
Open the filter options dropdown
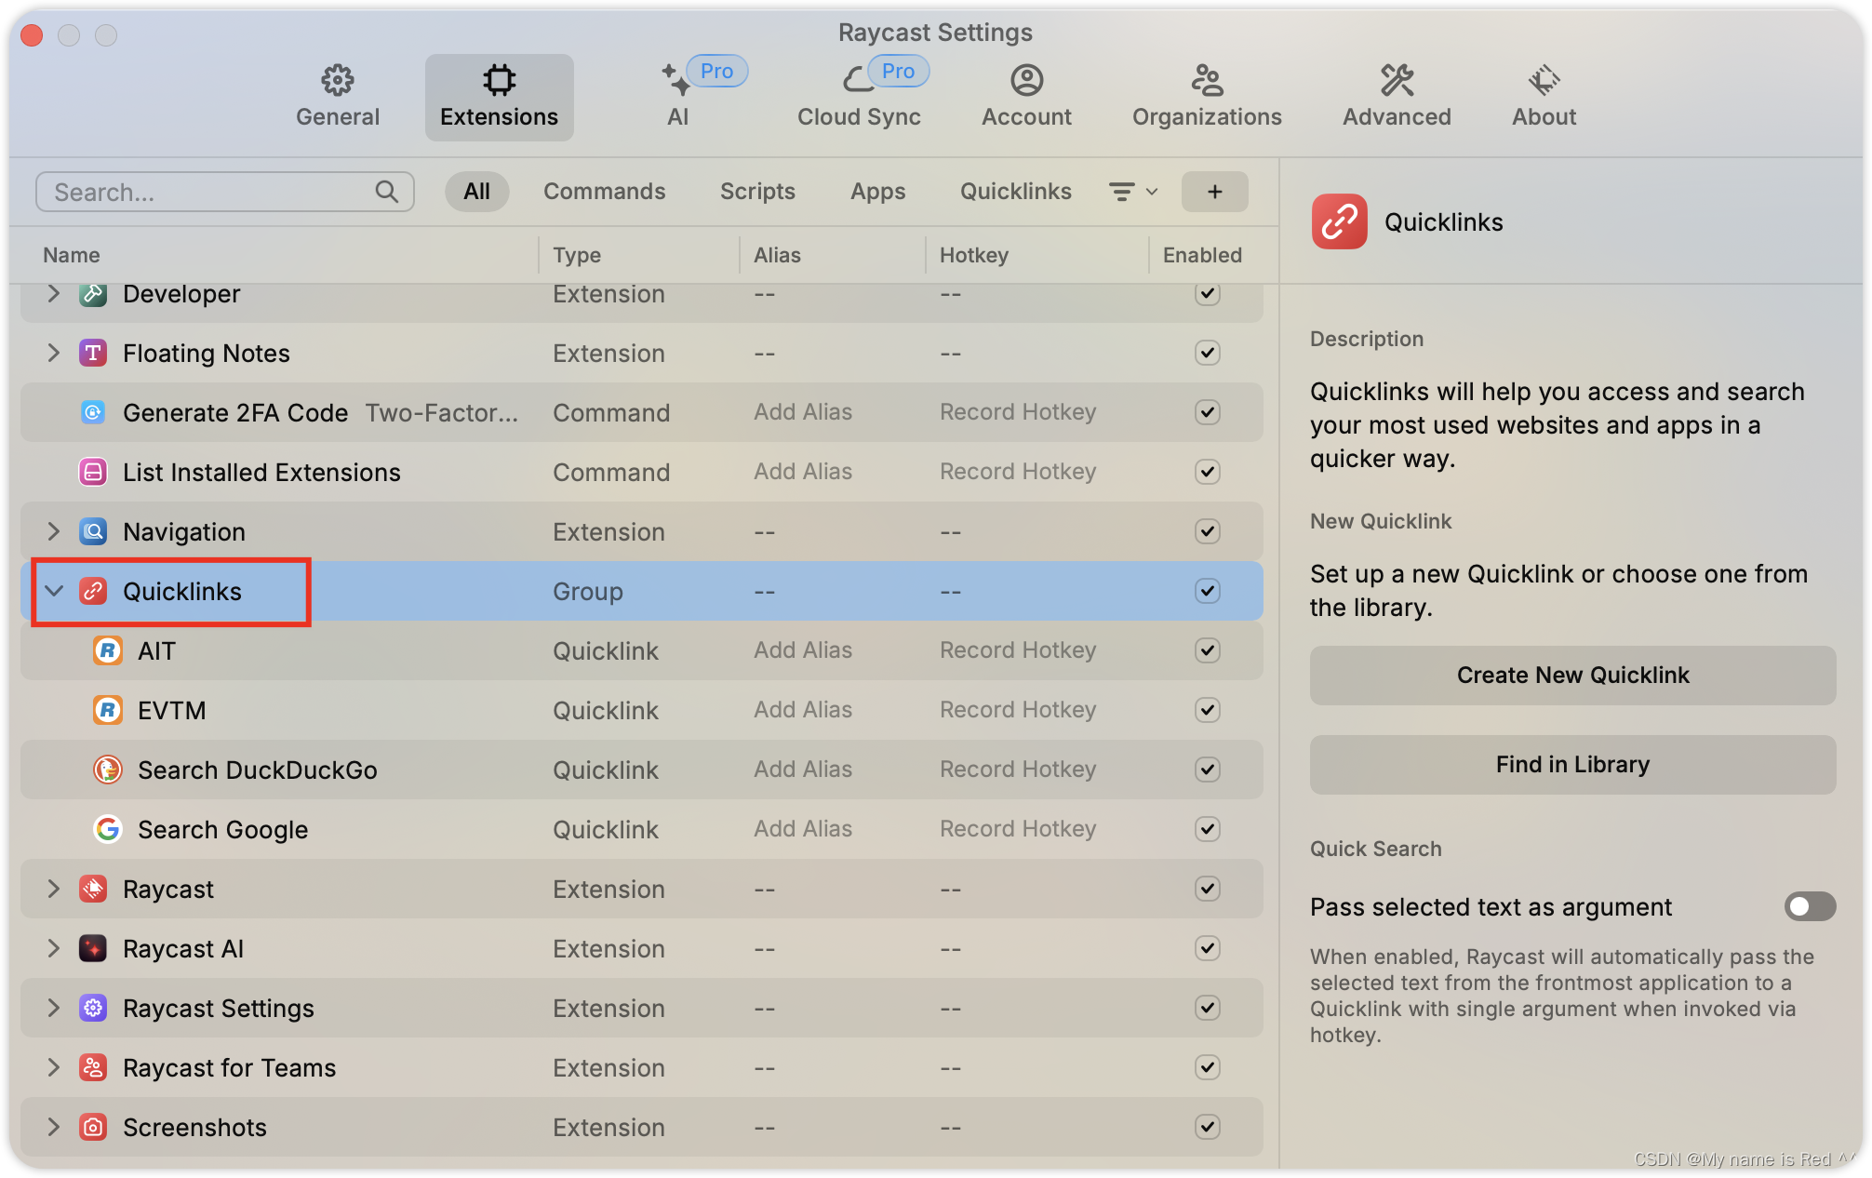click(x=1132, y=192)
